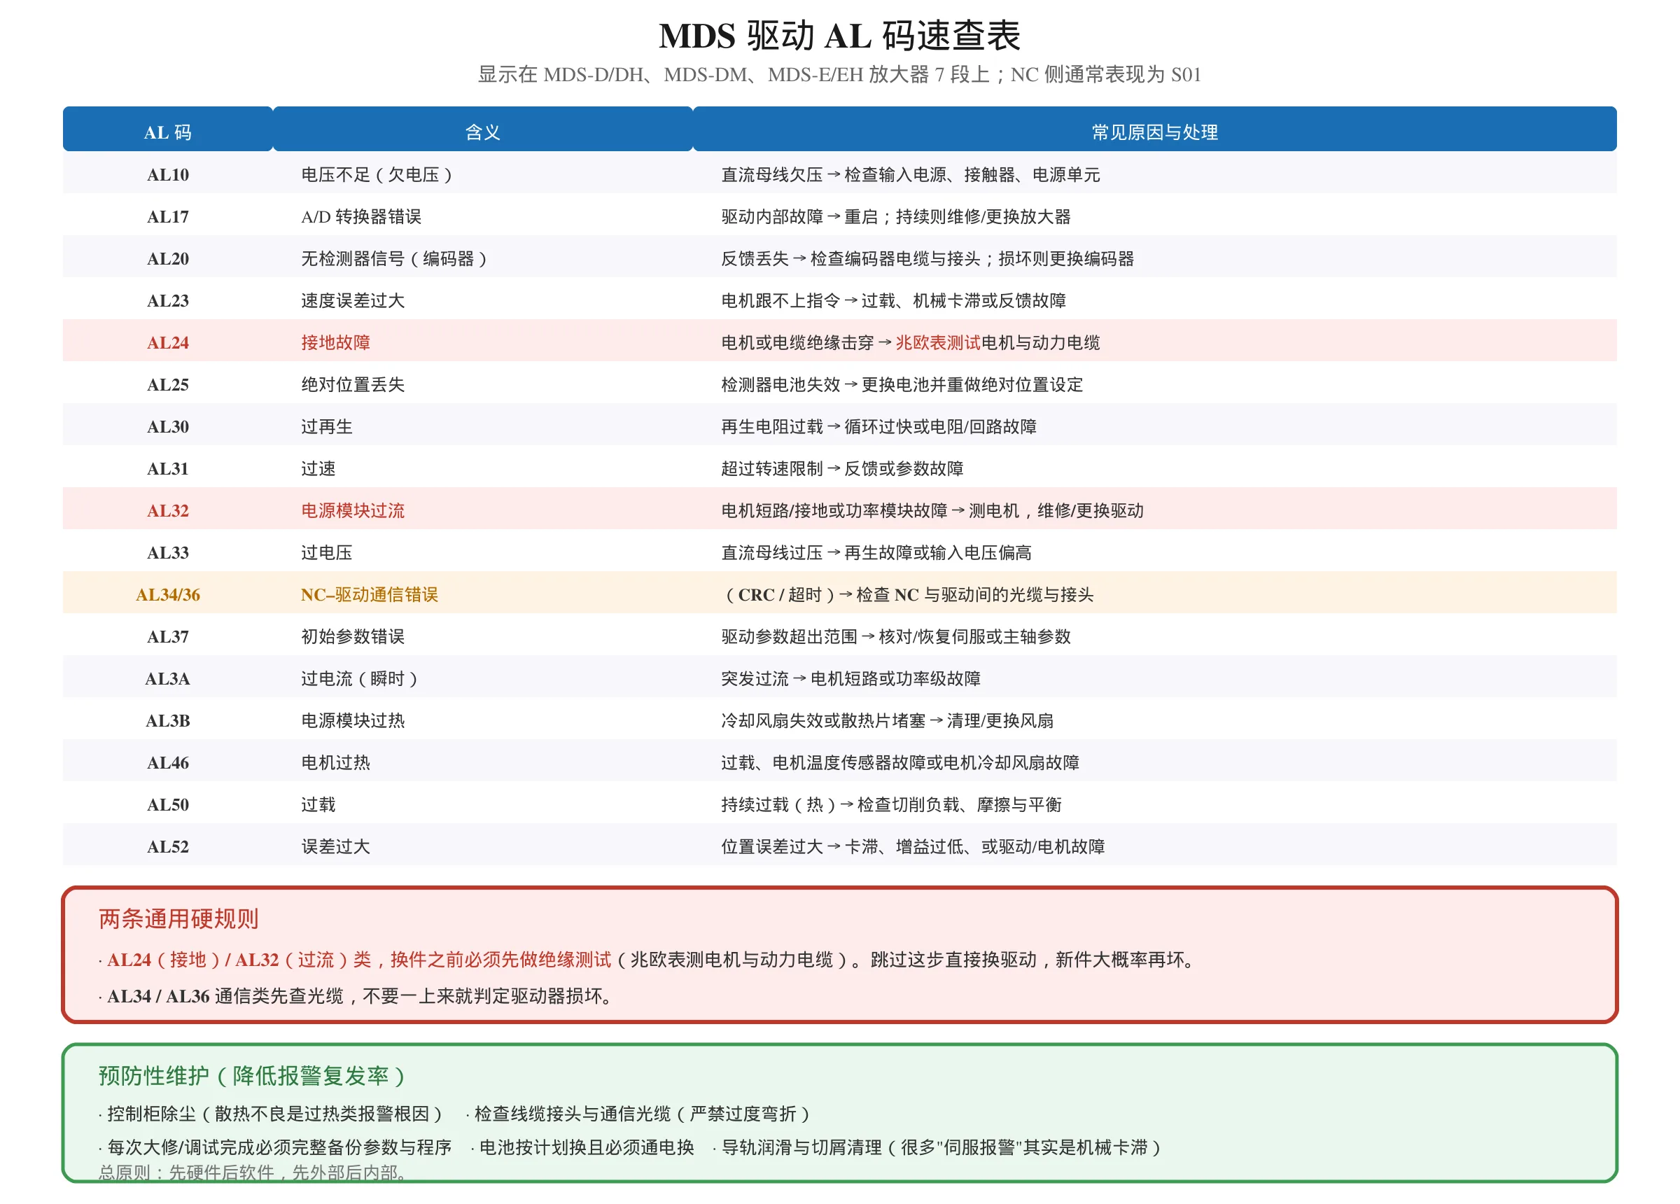
Task: Click the 'AL34 / AL36 通信类先查光缆' bullet line
Action: [x=357, y=997]
